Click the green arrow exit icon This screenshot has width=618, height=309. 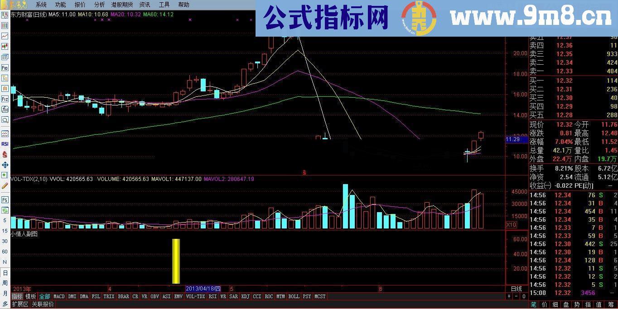[5, 175]
